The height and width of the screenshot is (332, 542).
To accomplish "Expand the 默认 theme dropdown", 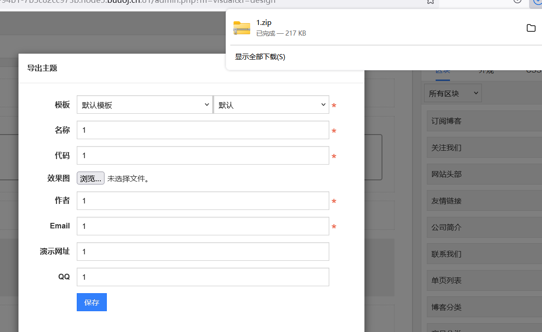I will 271,105.
